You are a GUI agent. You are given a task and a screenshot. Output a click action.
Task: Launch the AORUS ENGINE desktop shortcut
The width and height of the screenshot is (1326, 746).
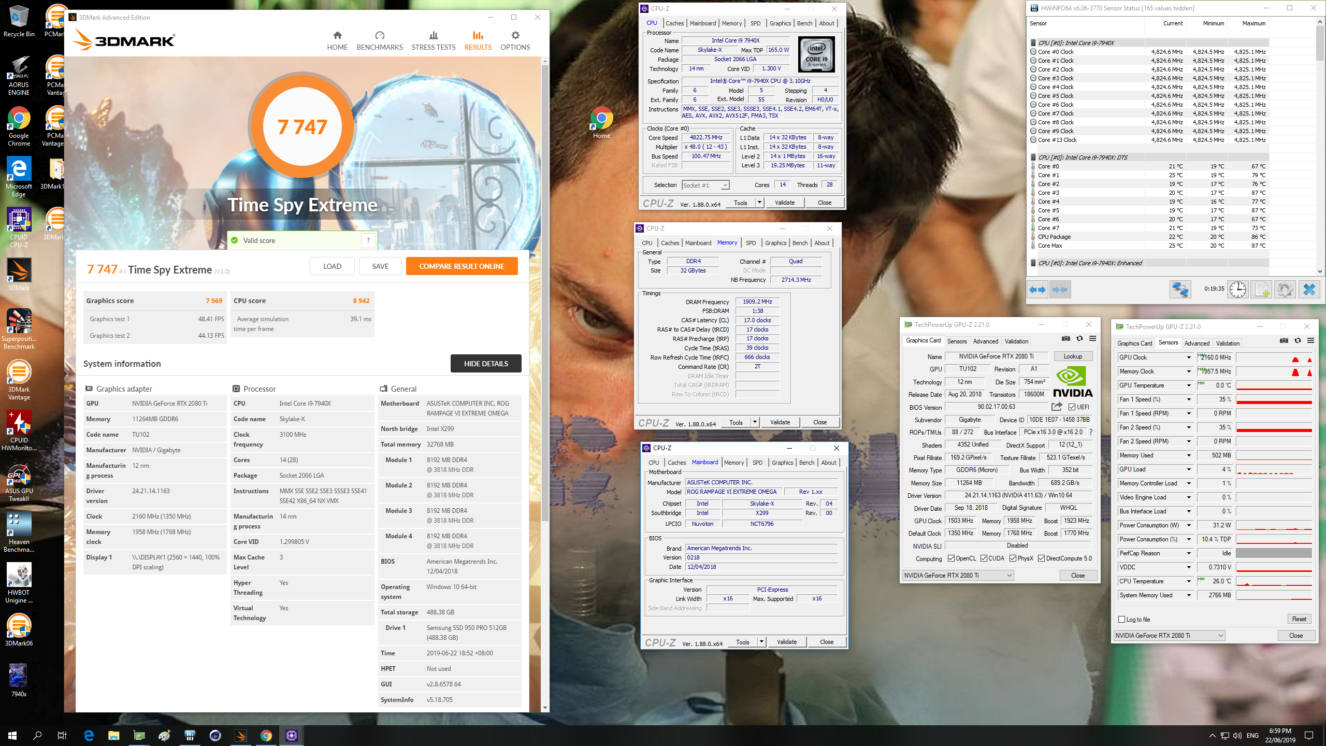click(x=19, y=76)
